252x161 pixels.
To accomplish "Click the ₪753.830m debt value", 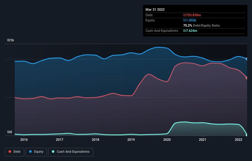I will 192,15.
